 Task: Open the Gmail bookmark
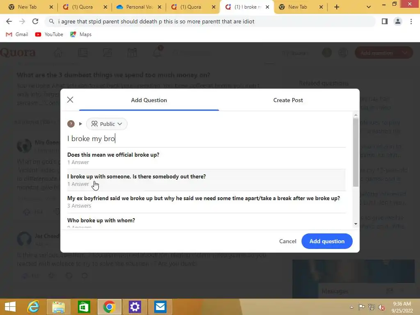[17, 34]
